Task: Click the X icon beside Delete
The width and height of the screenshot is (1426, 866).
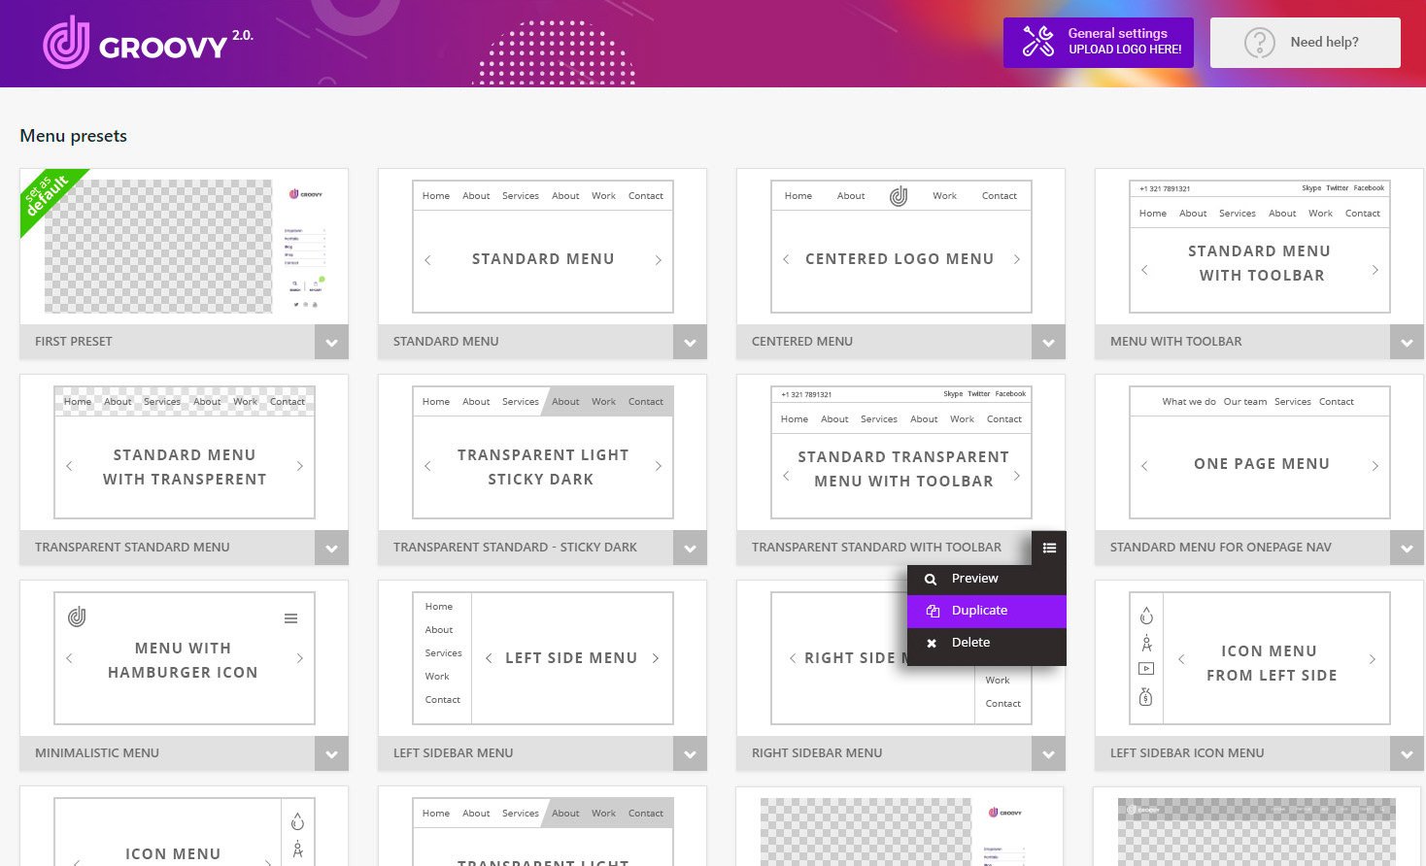Action: tap(932, 644)
